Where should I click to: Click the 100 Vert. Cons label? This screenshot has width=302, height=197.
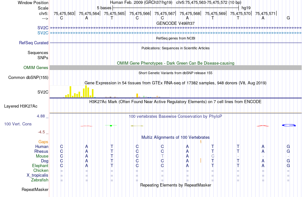tap(18, 124)
